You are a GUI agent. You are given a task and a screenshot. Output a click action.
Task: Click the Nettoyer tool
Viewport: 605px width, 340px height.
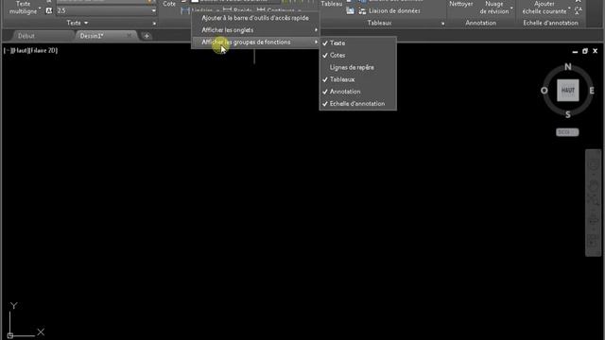tap(461, 4)
